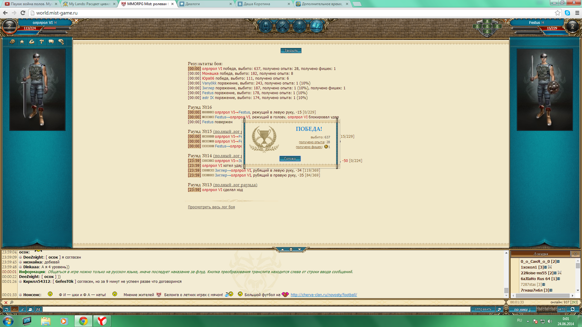This screenshot has width=582, height=327.
Task: Open cherva-clan.ru football link in chat
Action: pos(324,295)
